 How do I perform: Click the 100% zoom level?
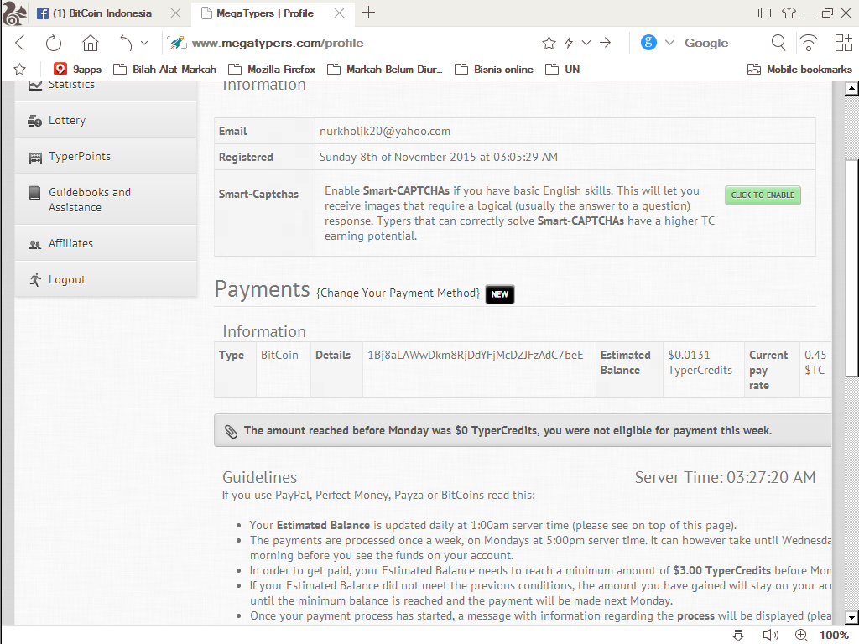click(x=834, y=636)
